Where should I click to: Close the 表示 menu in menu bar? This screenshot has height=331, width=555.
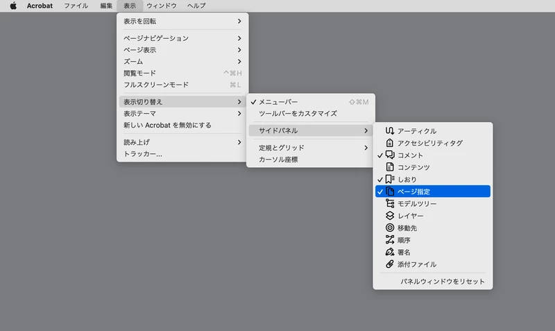(x=130, y=6)
